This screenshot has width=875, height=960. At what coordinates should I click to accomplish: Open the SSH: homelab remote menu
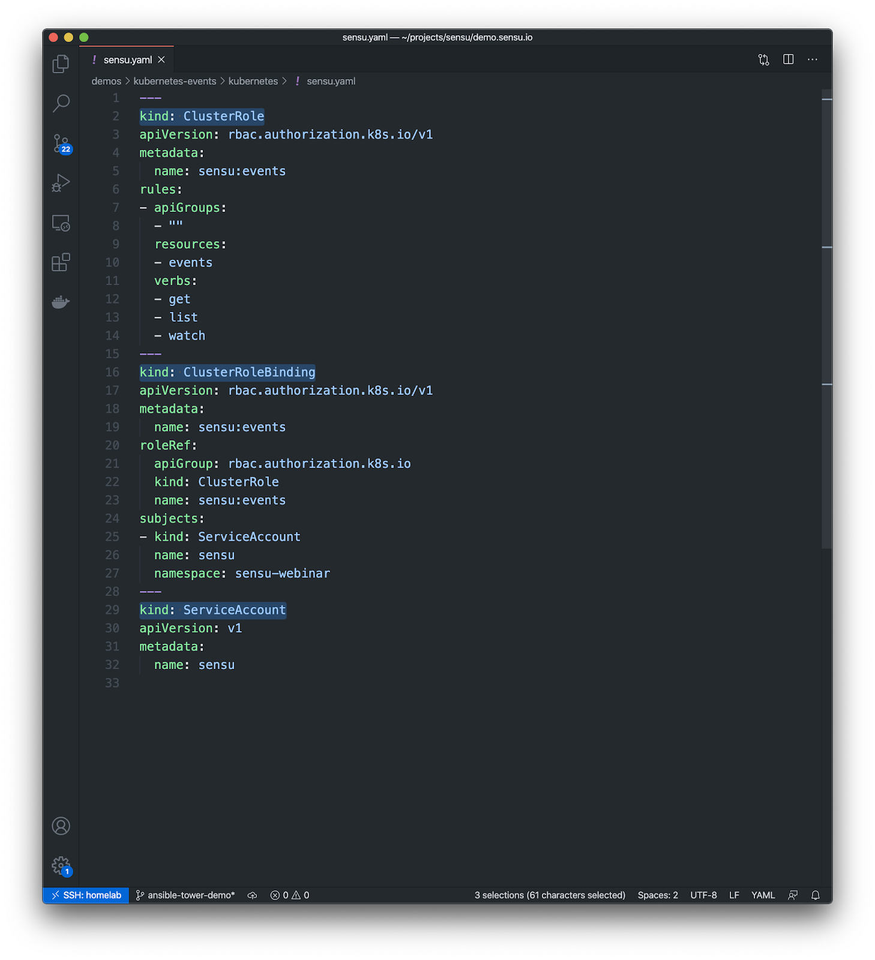86,895
